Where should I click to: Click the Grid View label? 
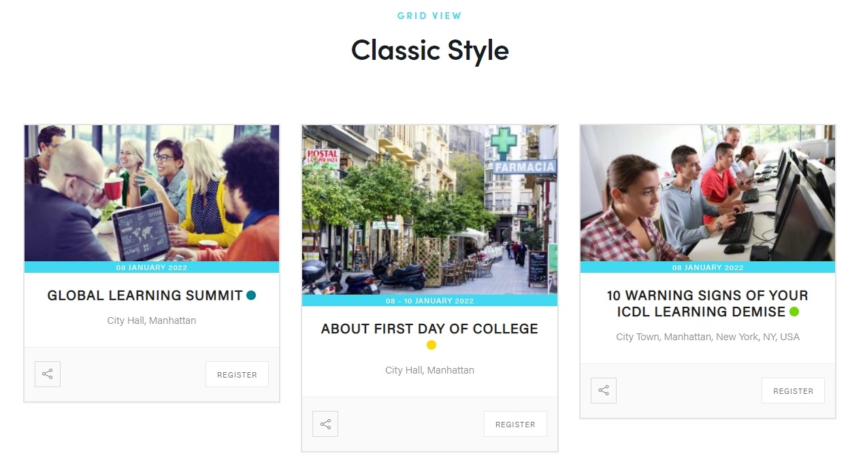[x=429, y=16]
